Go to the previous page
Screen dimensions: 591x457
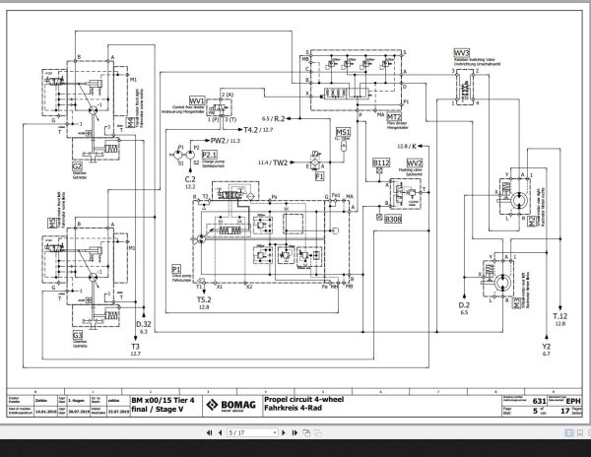click(x=220, y=433)
